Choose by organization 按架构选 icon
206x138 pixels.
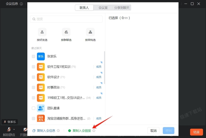click(90, 32)
